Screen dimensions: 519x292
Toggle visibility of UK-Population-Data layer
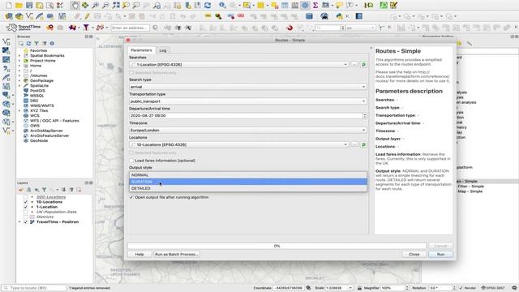pos(25,212)
